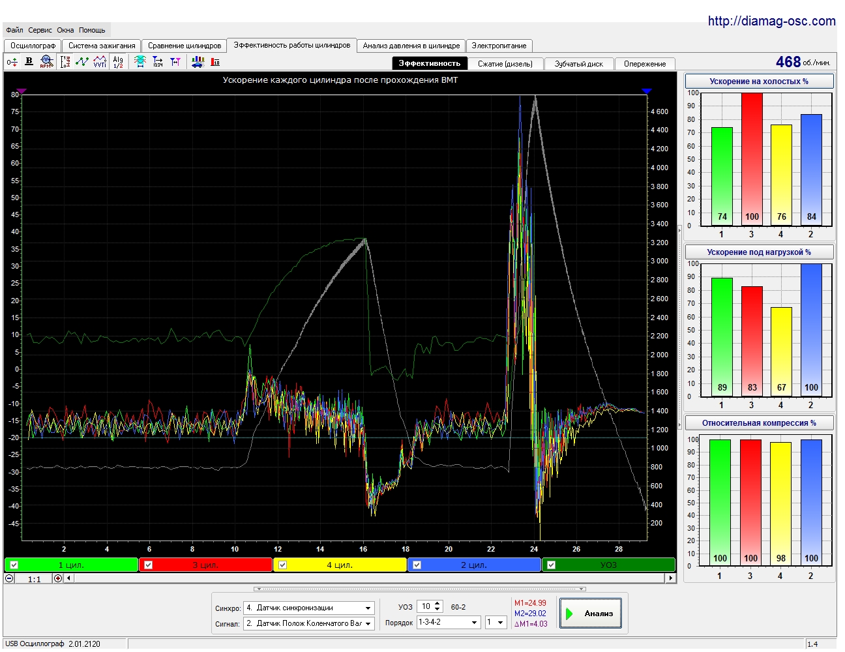Click the 468 об./мин. RPM readout
The height and width of the screenshot is (652, 845).
[803, 62]
